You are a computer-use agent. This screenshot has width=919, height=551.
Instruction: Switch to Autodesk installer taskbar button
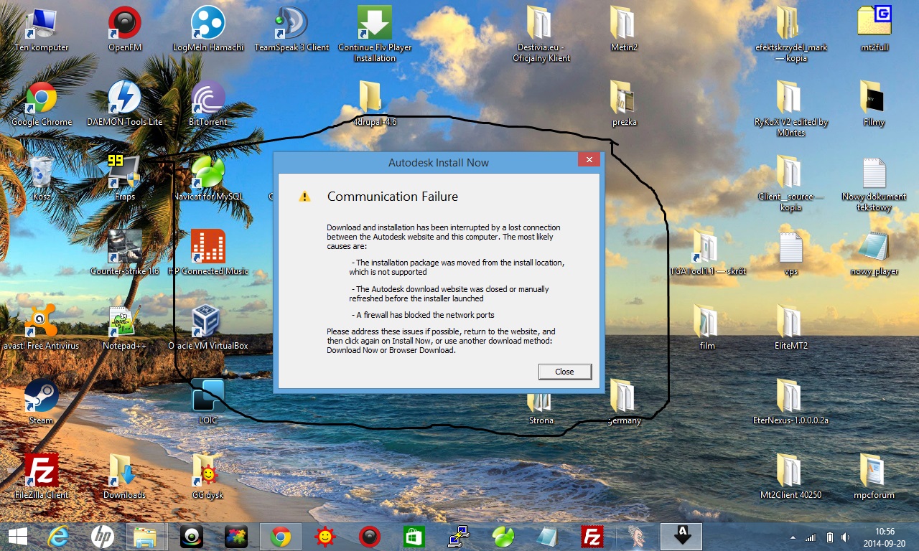coord(681,536)
